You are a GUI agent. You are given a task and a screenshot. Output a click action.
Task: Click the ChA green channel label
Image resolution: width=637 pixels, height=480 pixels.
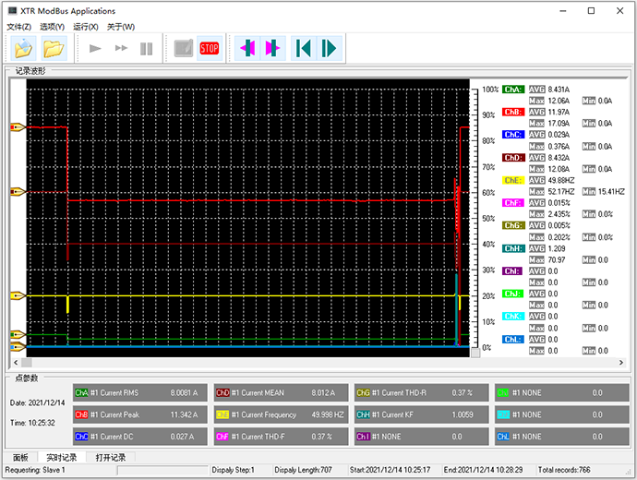click(x=512, y=90)
